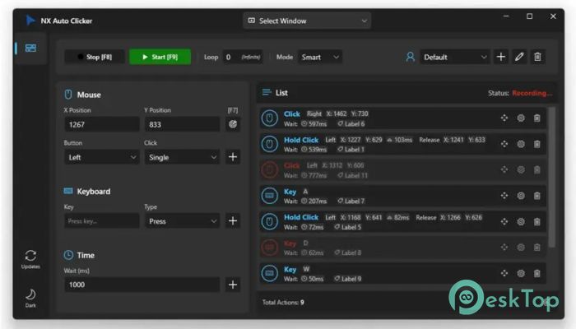Delete the Key D action
Image resolution: width=576 pixels, height=329 pixels.
click(537, 248)
